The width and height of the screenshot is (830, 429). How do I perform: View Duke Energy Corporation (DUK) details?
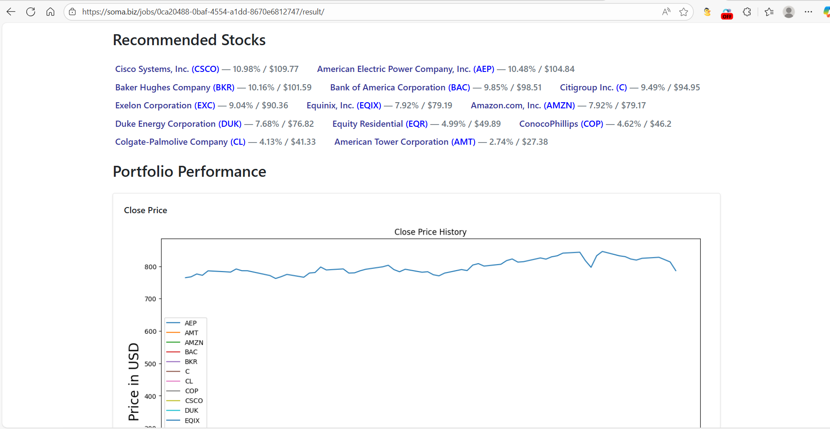[x=178, y=124]
